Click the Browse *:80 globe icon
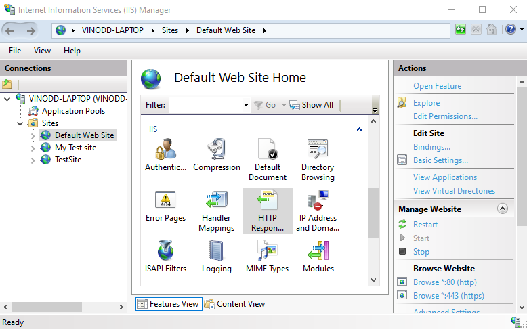 (x=402, y=282)
